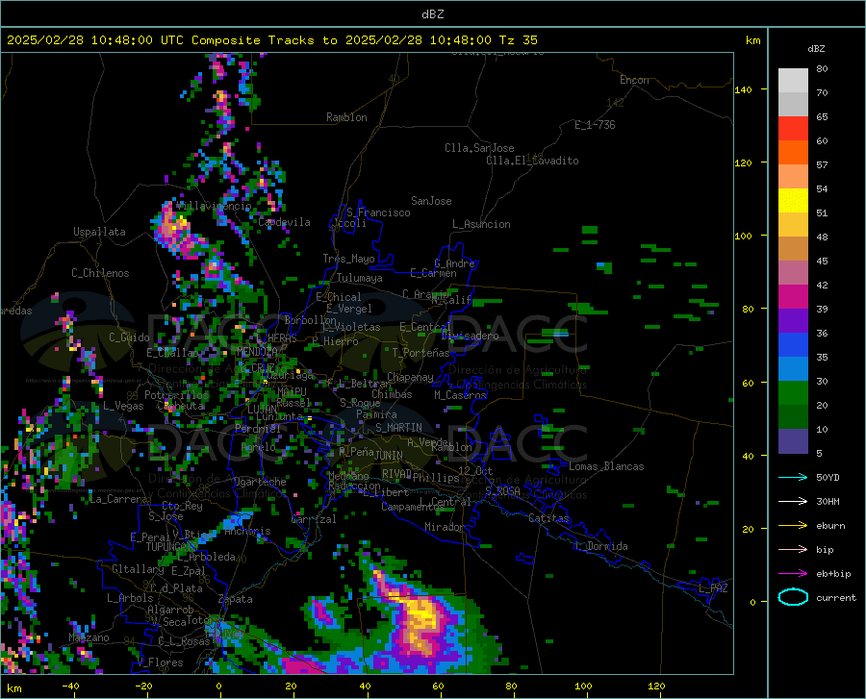Click the TUPUNGATO map label
866x699 pixels.
click(x=172, y=547)
